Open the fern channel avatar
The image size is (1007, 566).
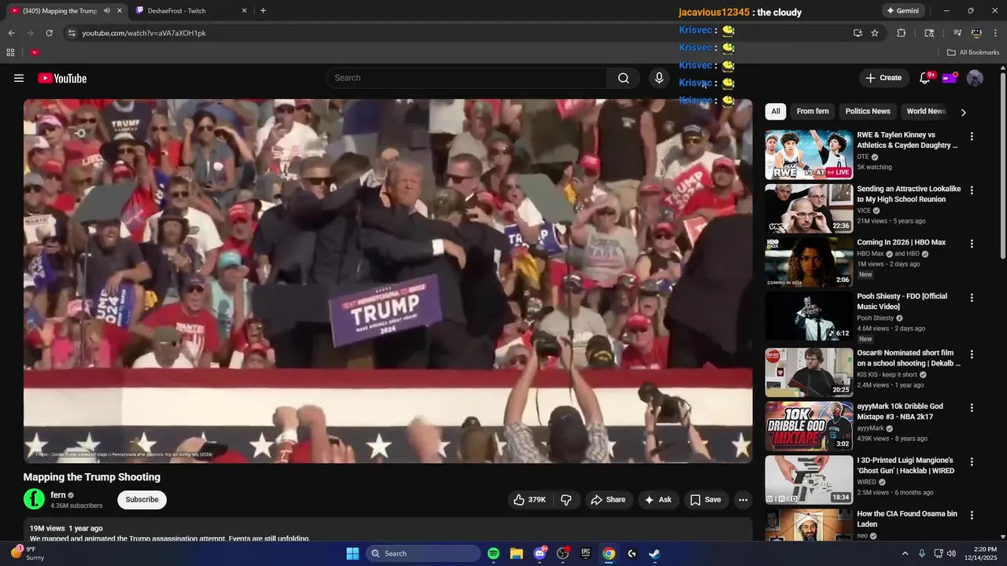[x=34, y=499]
